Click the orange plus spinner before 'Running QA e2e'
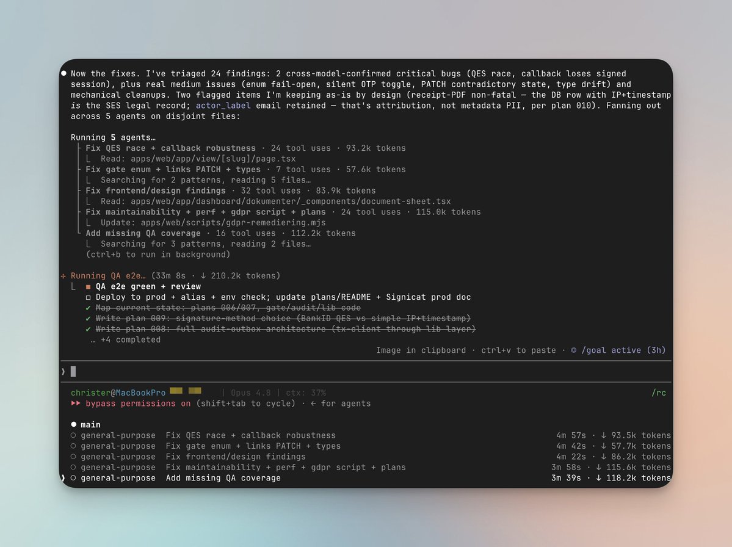The height and width of the screenshot is (547, 732). click(63, 276)
